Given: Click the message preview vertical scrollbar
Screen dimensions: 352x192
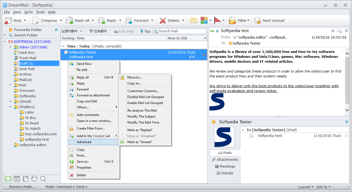Looking at the screenshot, I should pyautogui.click(x=347, y=81).
